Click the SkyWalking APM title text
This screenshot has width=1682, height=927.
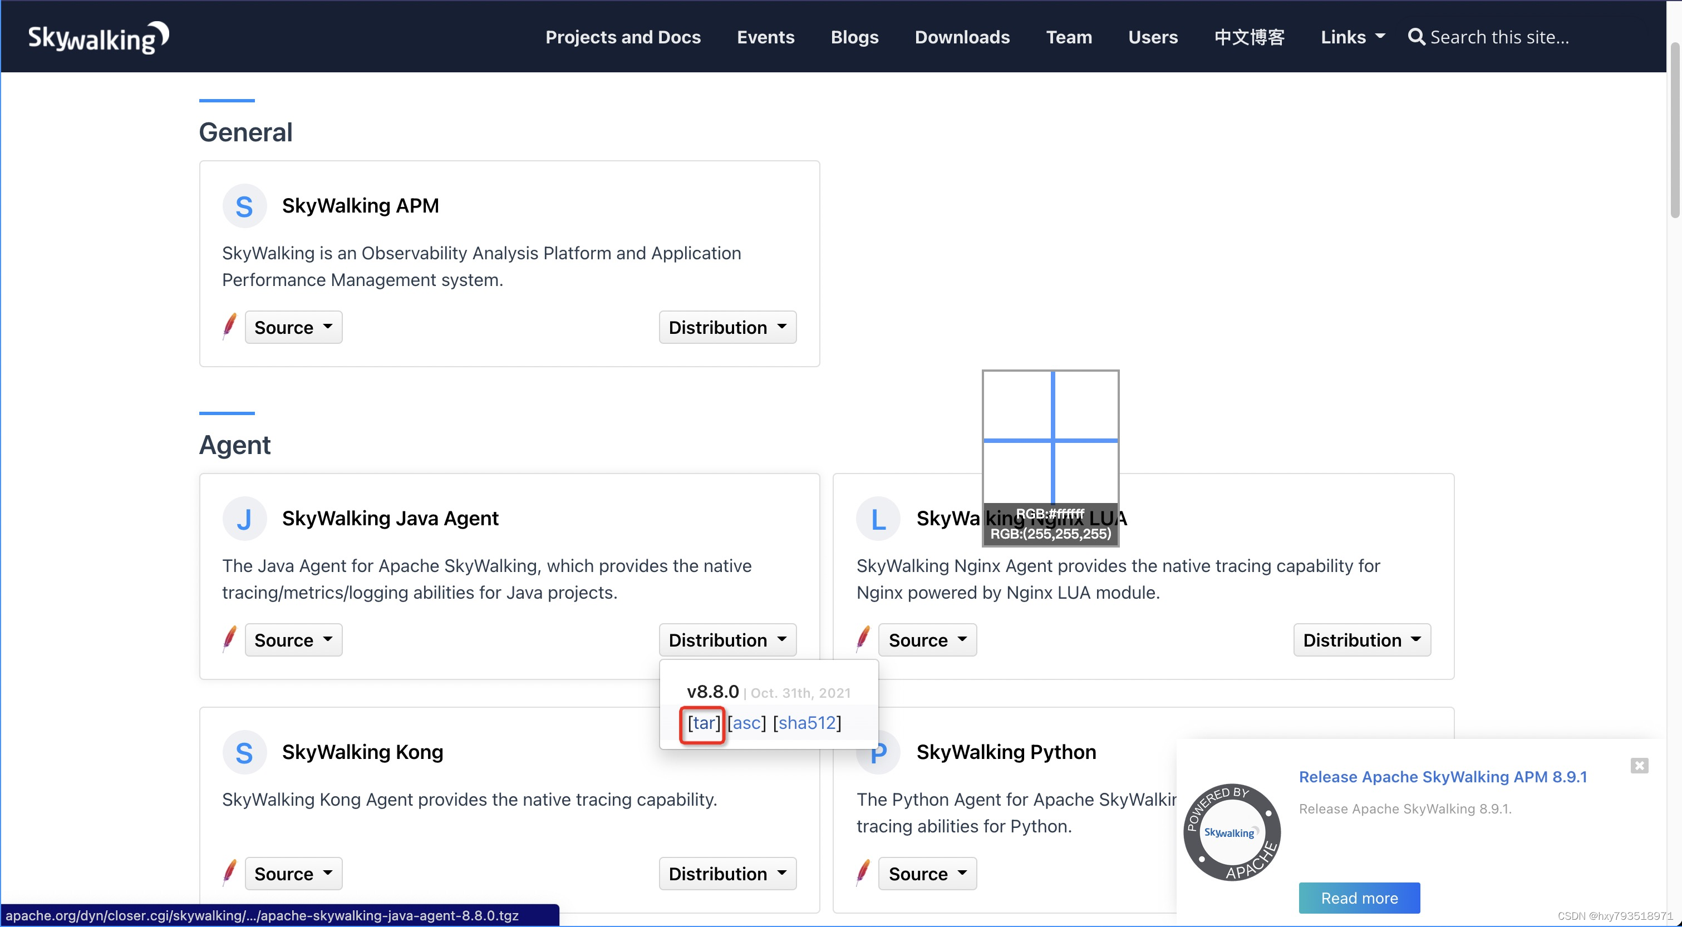[x=361, y=206]
